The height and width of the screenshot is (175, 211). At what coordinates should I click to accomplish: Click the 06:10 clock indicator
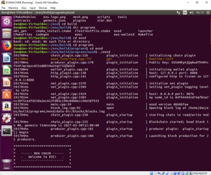coord(200,13)
